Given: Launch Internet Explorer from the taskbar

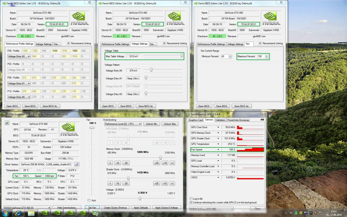Looking at the screenshot, I should click(x=18, y=213).
